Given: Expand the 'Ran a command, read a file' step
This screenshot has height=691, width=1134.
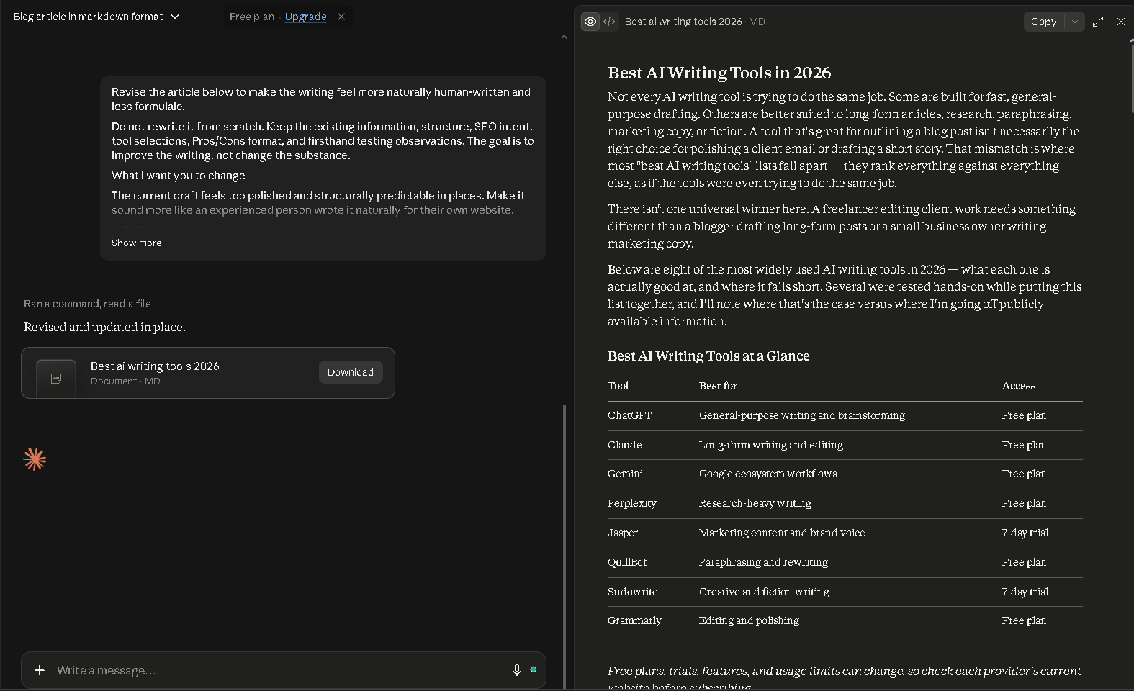Looking at the screenshot, I should pyautogui.click(x=87, y=304).
